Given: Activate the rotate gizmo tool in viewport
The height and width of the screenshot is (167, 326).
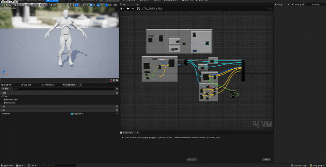Looking at the screenshot, I should [76, 5].
